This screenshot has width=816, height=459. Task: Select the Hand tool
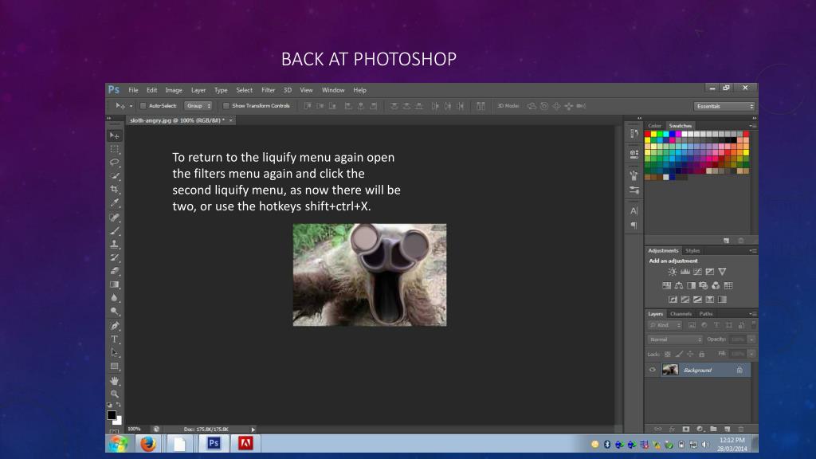tap(115, 381)
